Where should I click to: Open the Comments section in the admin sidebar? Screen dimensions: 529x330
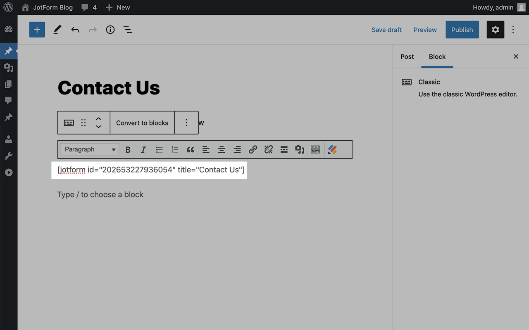click(x=9, y=101)
